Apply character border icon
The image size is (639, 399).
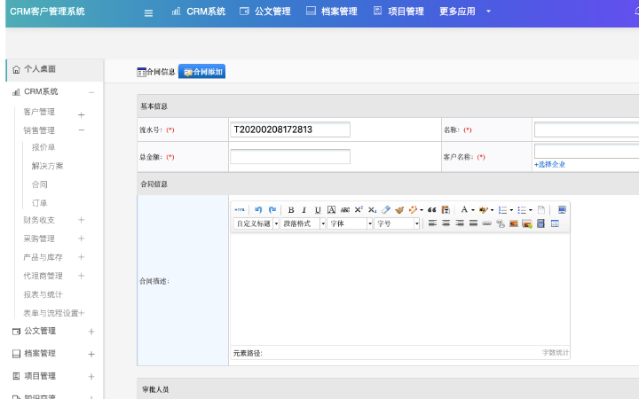click(x=331, y=210)
